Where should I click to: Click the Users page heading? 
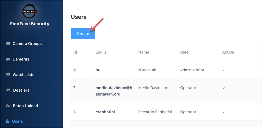pyautogui.click(x=79, y=17)
